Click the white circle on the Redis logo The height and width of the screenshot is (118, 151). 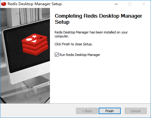[x=29, y=39]
